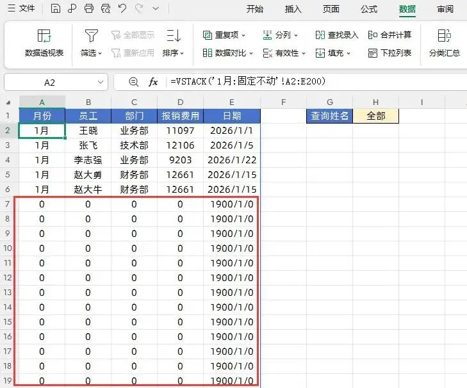Click the 有效性 validation icon
The height and width of the screenshot is (388, 467).
268,53
